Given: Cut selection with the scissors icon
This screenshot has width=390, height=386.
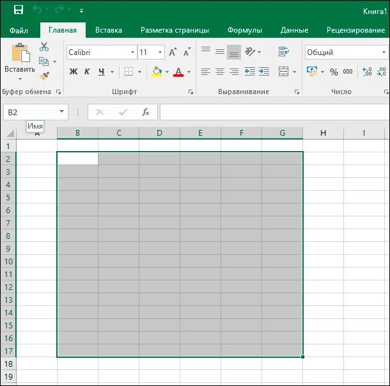Looking at the screenshot, I should (x=44, y=47).
